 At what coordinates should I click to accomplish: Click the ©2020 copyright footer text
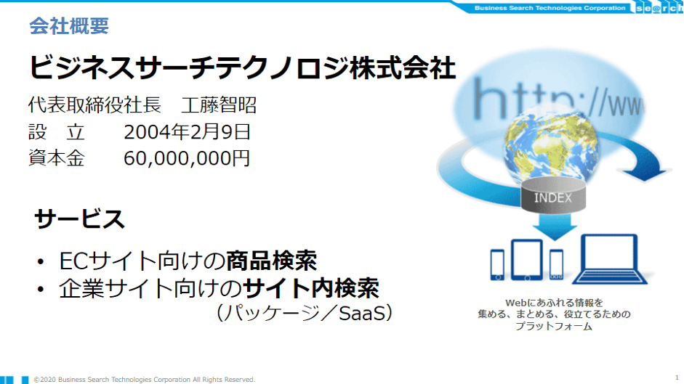click(x=145, y=380)
